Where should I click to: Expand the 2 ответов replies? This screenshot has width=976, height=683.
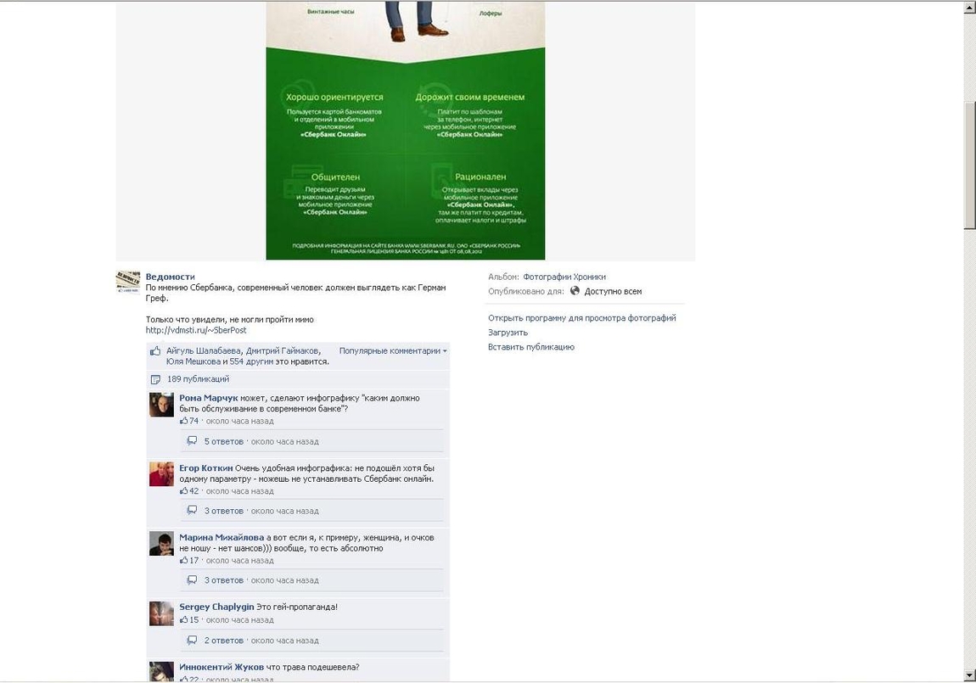coord(223,641)
